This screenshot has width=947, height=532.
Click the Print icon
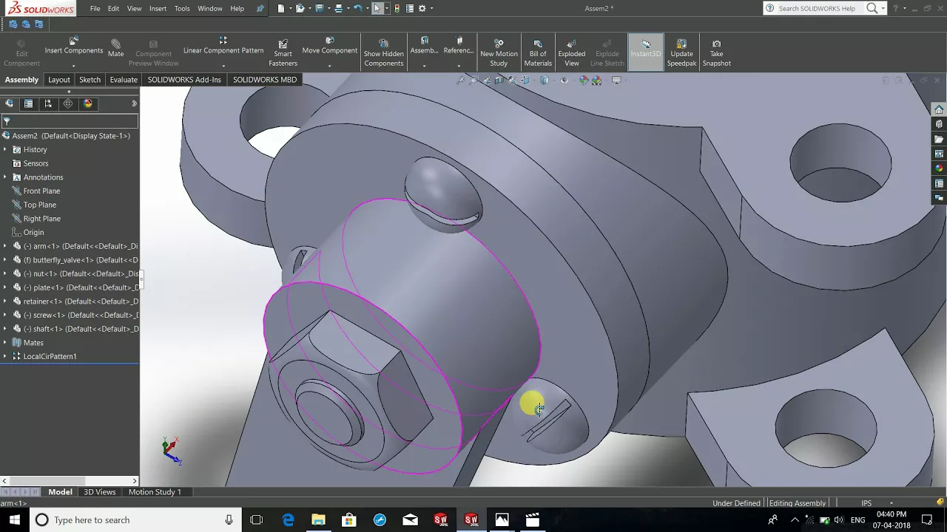coord(338,8)
